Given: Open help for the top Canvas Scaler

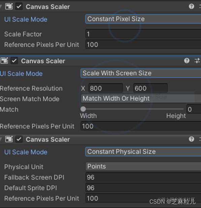Looking at the screenshot, I should pos(191,6).
